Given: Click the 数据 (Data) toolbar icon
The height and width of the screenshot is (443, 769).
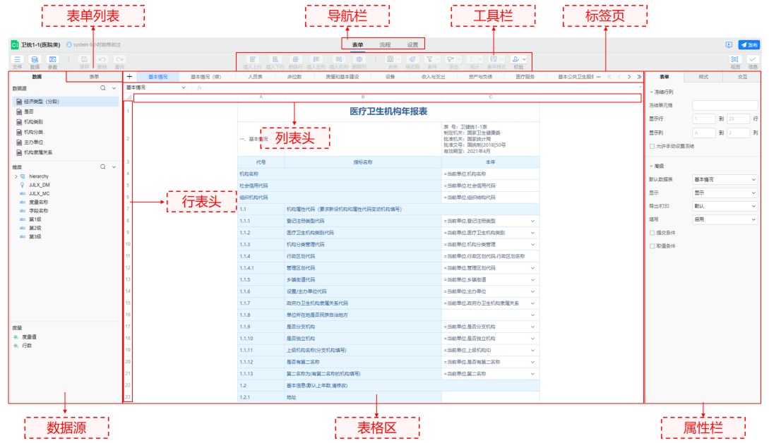Looking at the screenshot, I should coord(35,60).
